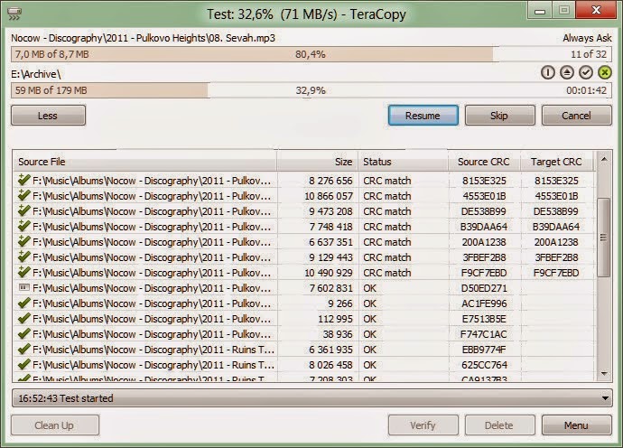Viewport: 623px width, 448px height.
Task: Collapse details with the Less button
Action: tap(48, 116)
